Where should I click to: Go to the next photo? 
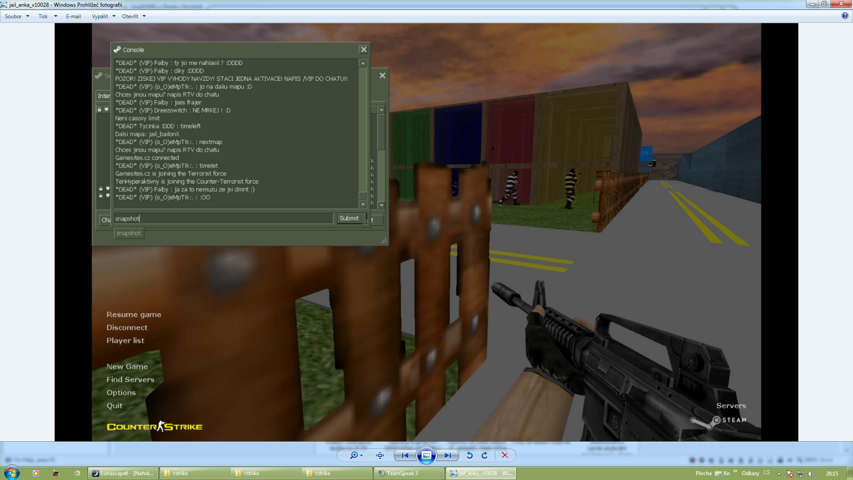[447, 455]
